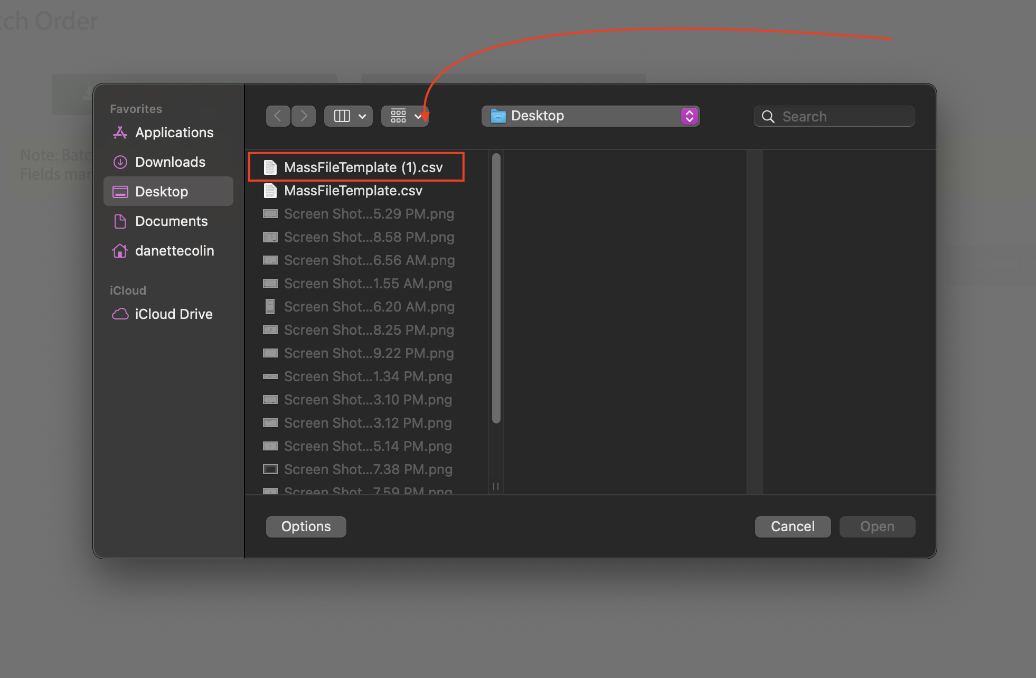1036x678 pixels.
Task: Click the MassFileTemplate.csv file icon
Action: [x=270, y=191]
